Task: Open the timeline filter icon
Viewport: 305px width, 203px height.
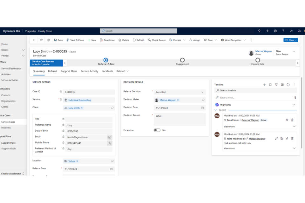Action: click(x=276, y=85)
